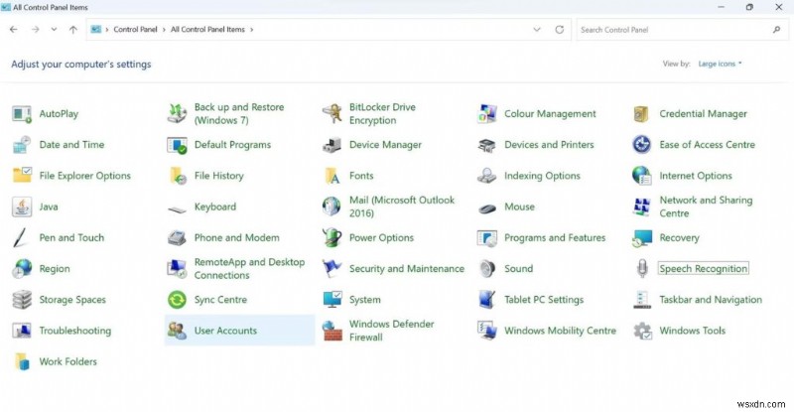Viewport: 794px width, 412px height.
Task: Expand chevron after Control Panel breadcrumb
Action: pyautogui.click(x=164, y=30)
